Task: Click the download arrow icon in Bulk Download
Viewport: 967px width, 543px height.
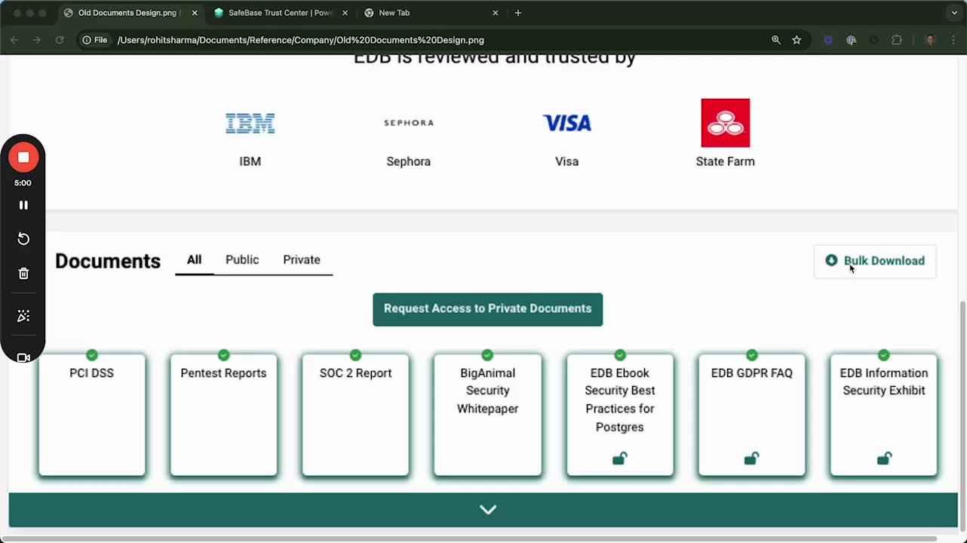Action: pyautogui.click(x=831, y=260)
